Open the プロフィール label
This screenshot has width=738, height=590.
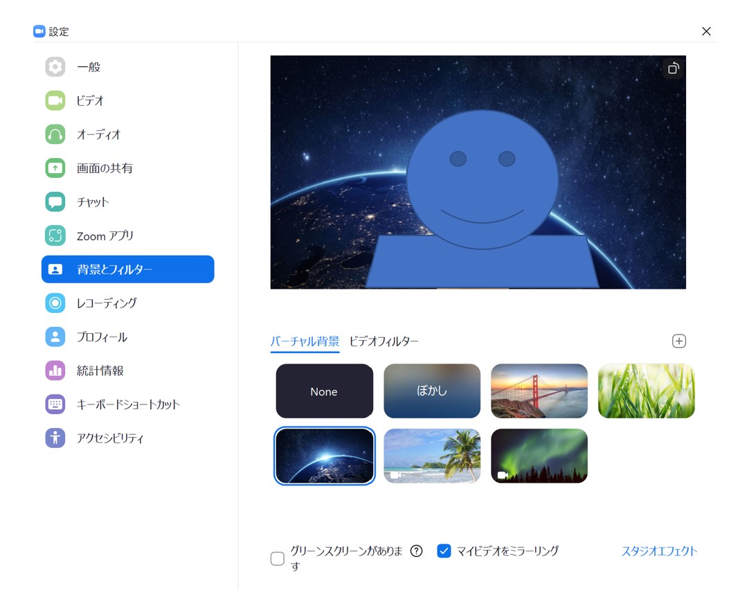(102, 337)
